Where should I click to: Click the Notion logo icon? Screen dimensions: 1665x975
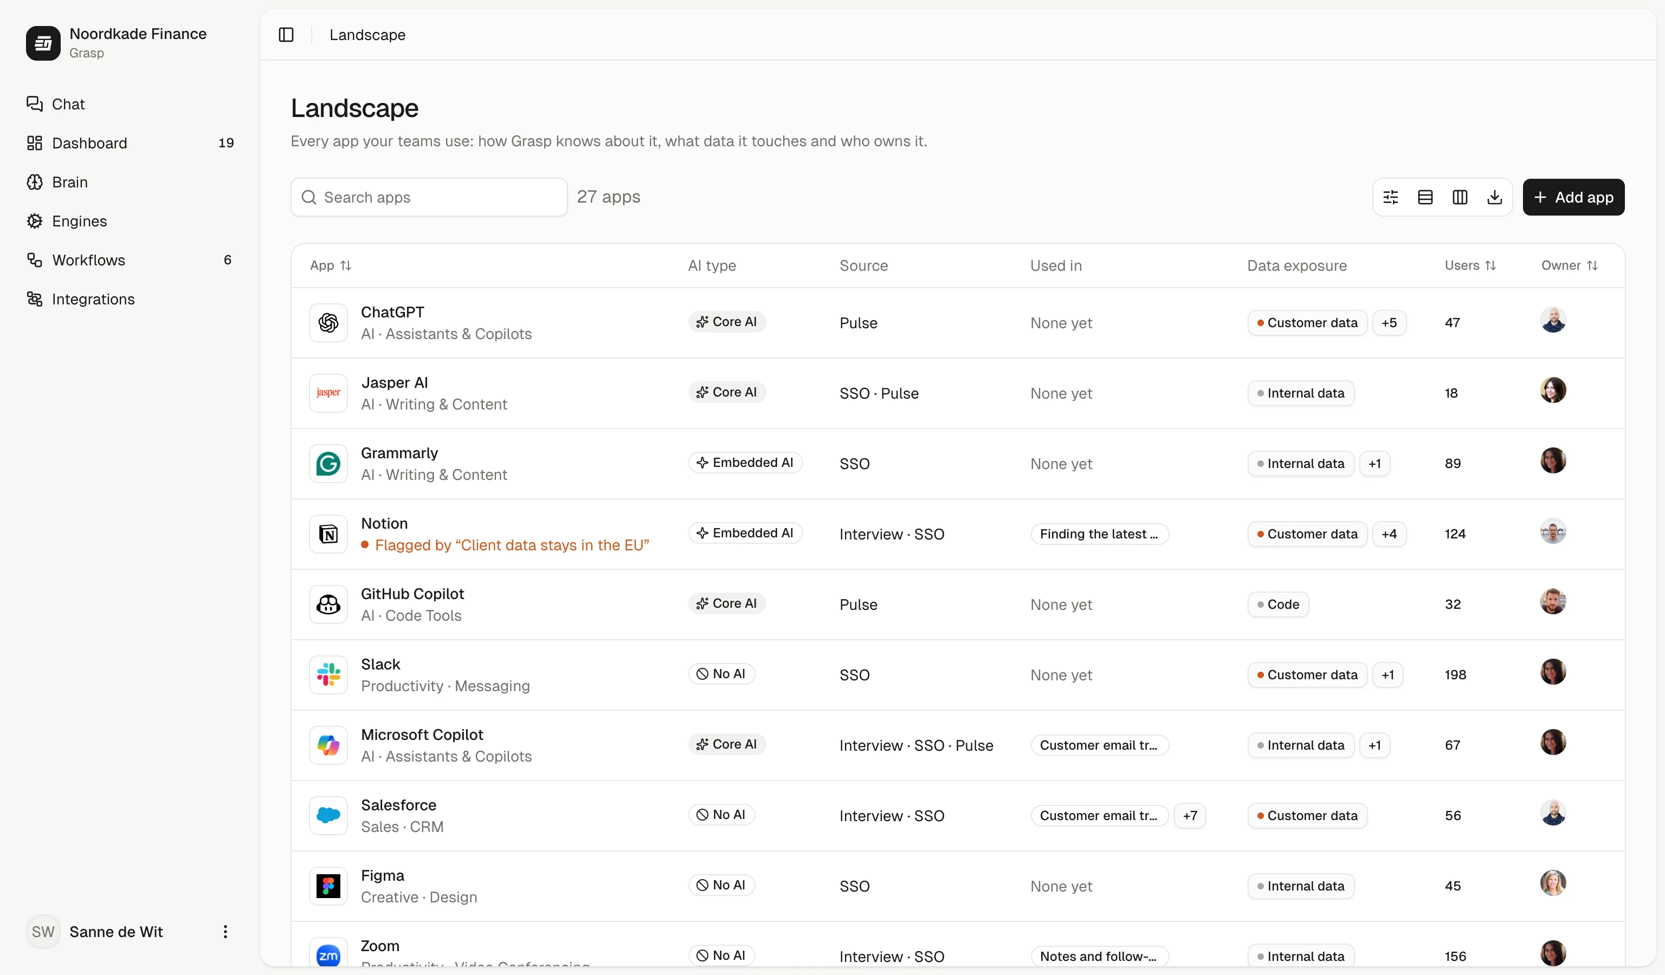click(x=328, y=534)
